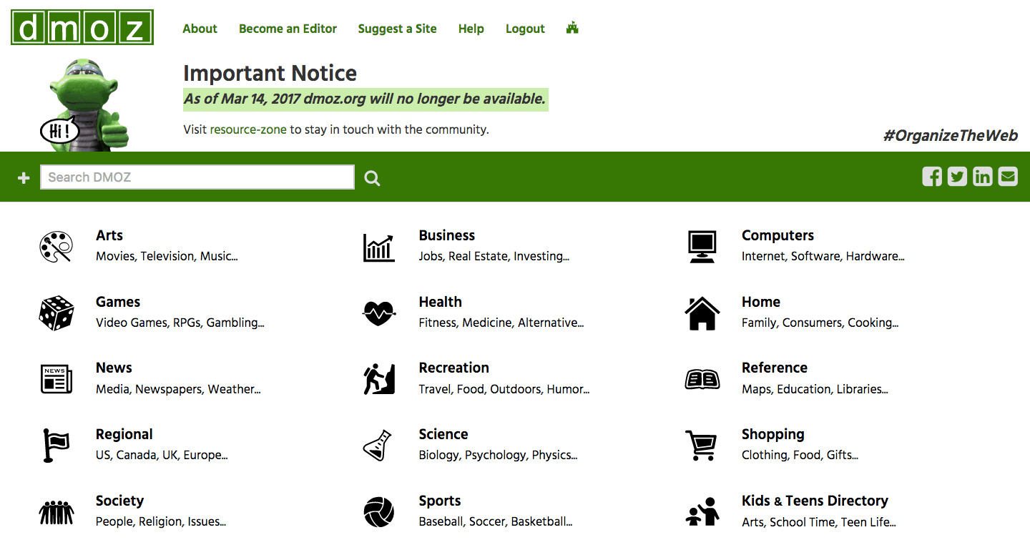
Task: Open Suggest a Site page
Action: click(397, 29)
